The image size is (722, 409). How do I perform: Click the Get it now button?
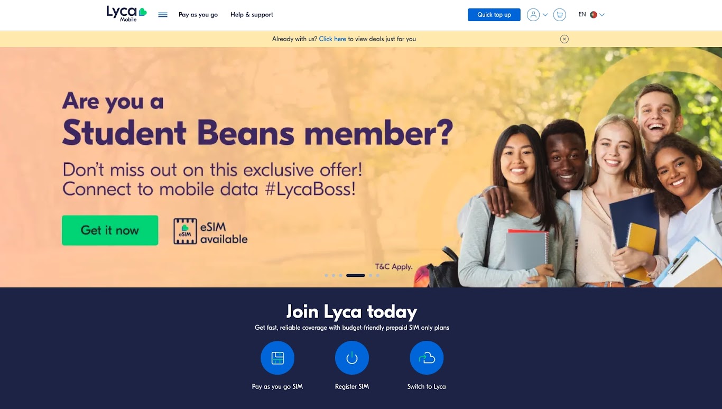pyautogui.click(x=110, y=230)
